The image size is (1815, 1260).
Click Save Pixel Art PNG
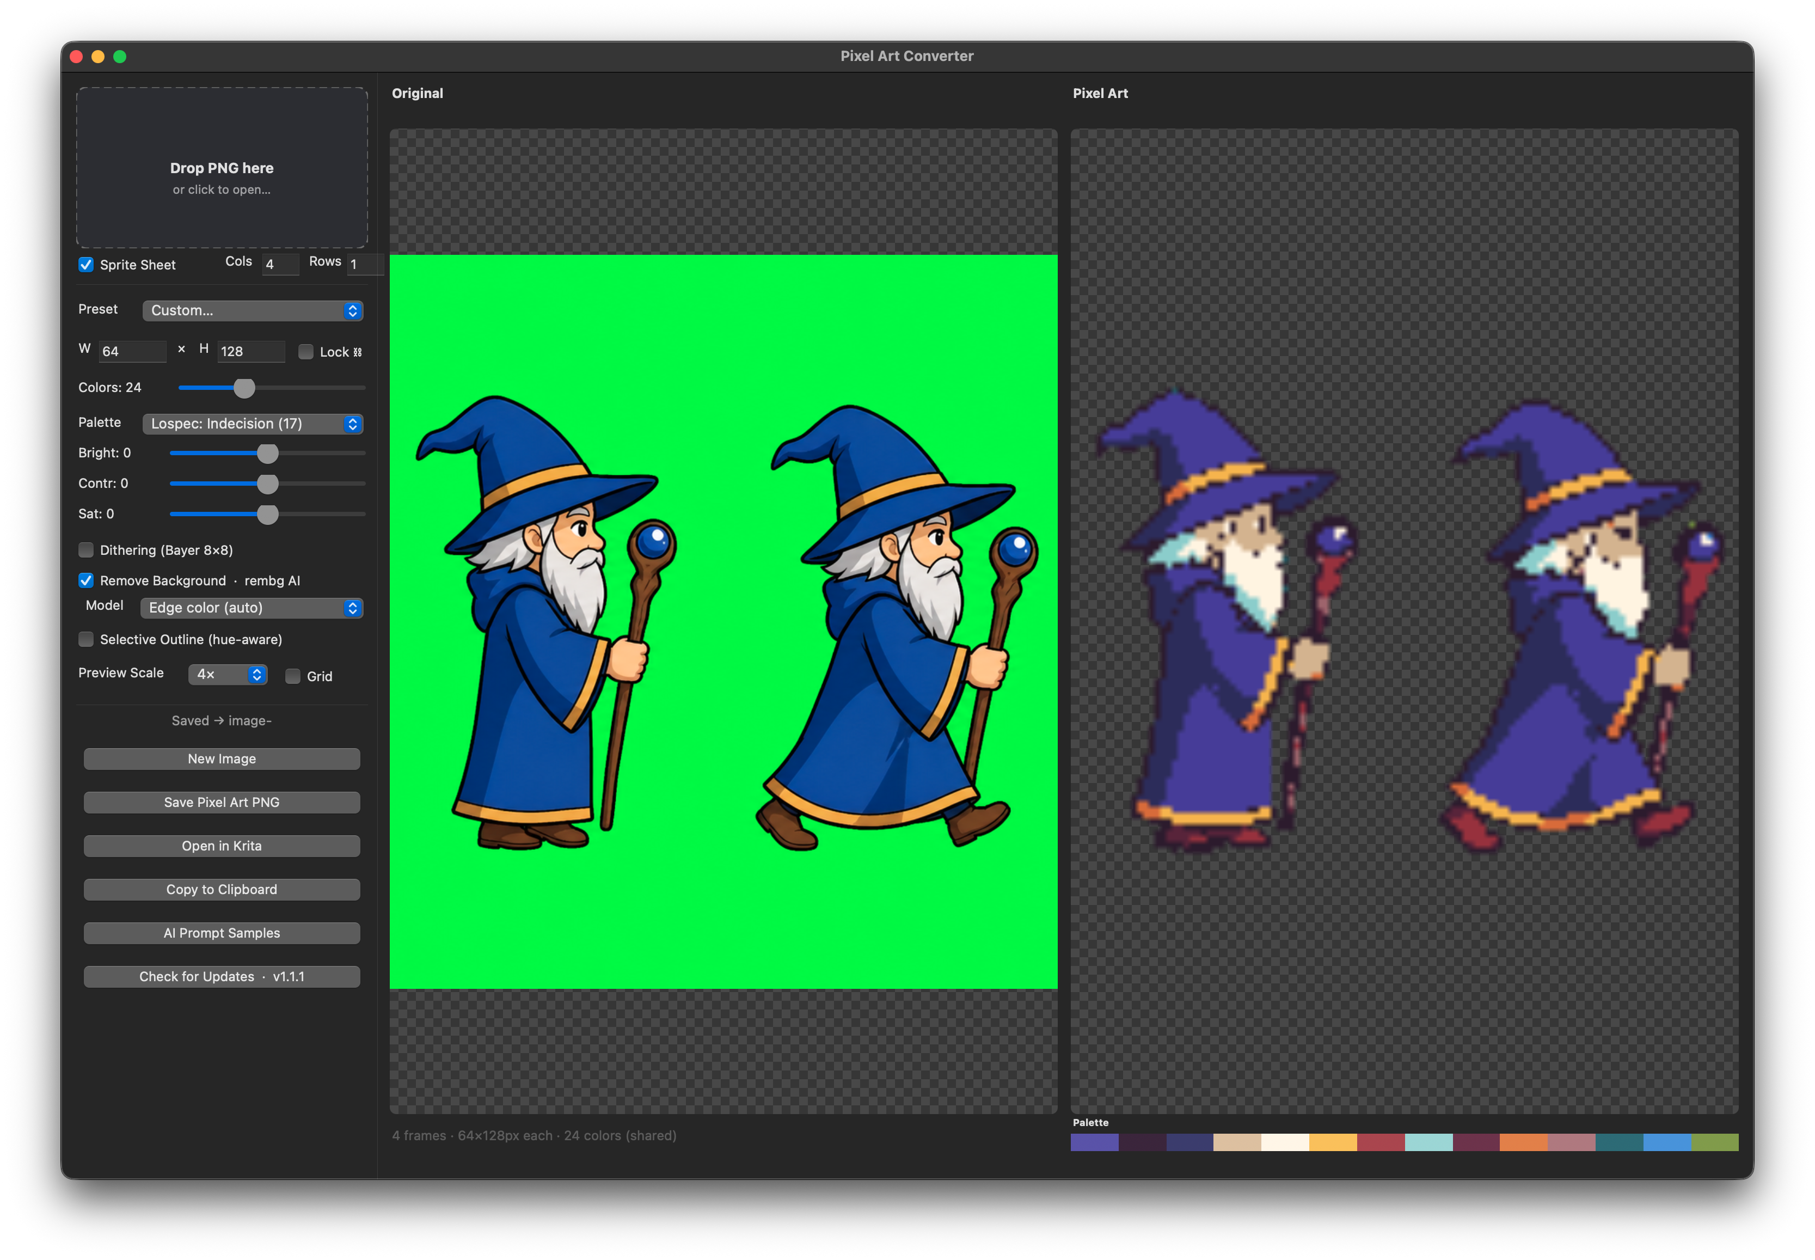point(222,802)
